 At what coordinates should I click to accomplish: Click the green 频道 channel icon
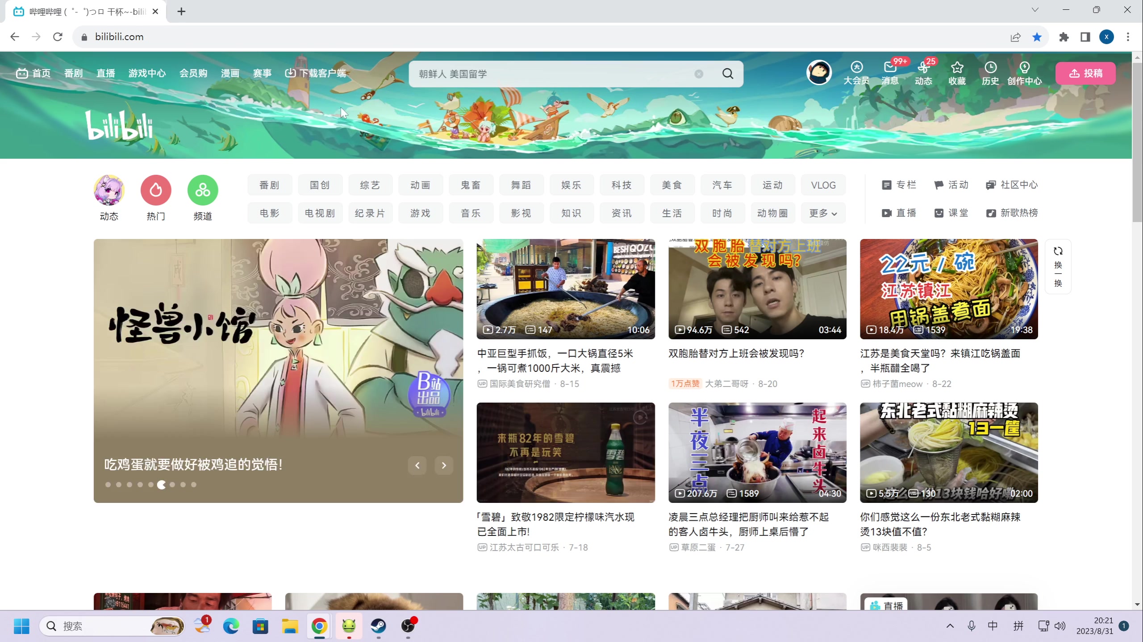(x=203, y=190)
